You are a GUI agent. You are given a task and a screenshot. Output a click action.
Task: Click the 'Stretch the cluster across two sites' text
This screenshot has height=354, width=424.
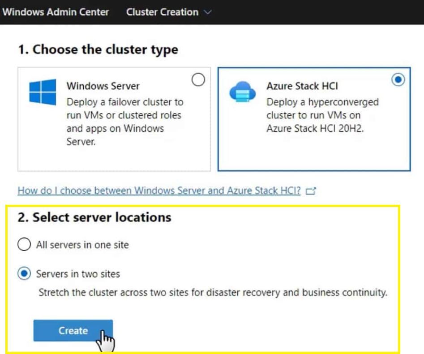(213, 292)
